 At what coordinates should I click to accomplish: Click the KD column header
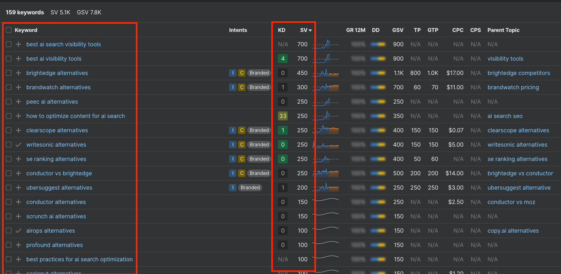(282, 30)
